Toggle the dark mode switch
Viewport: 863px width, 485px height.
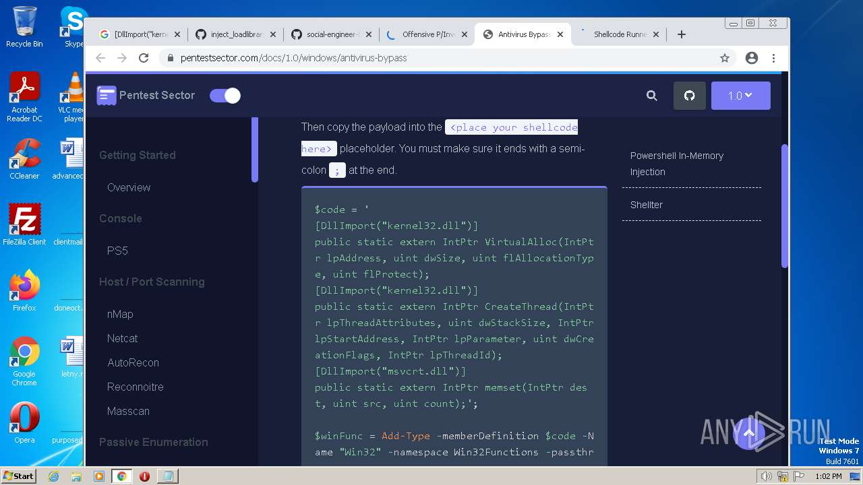tap(225, 96)
